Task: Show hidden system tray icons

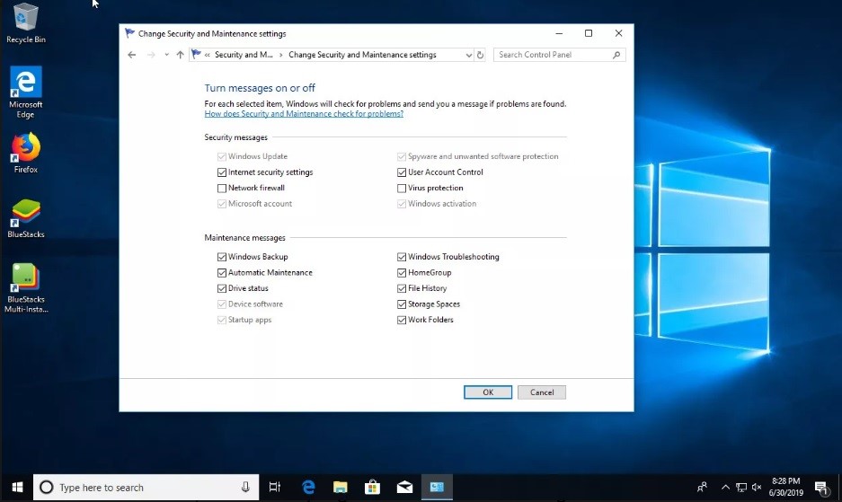Action: (x=725, y=487)
